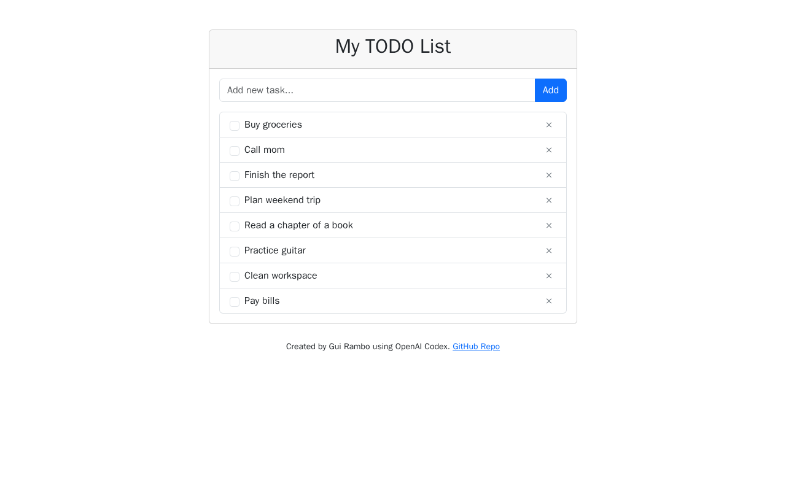The image size is (786, 491).
Task: Mark Practice guitar as completed
Action: coord(235,252)
